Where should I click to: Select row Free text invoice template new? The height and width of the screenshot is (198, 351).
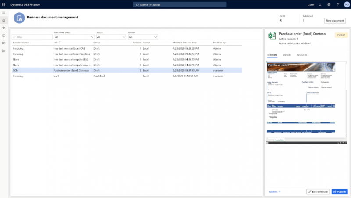[127, 65]
